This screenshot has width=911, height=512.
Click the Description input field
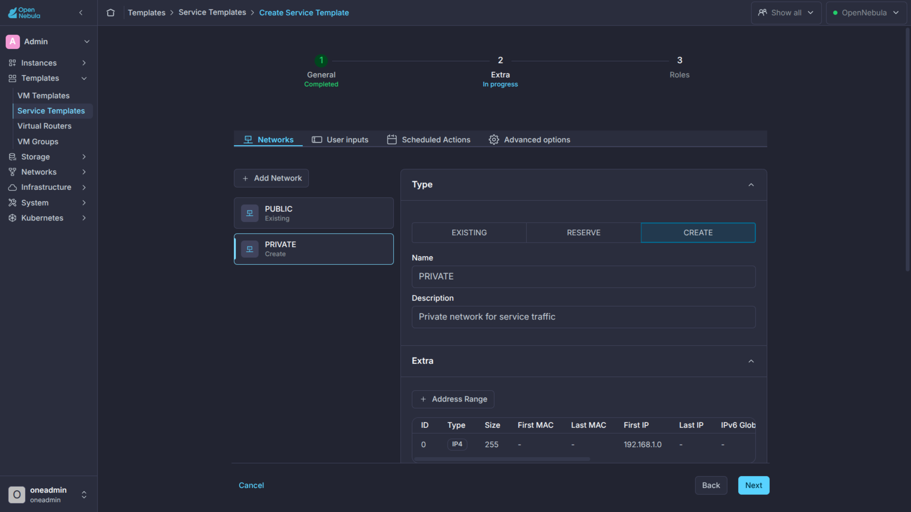[x=584, y=317]
